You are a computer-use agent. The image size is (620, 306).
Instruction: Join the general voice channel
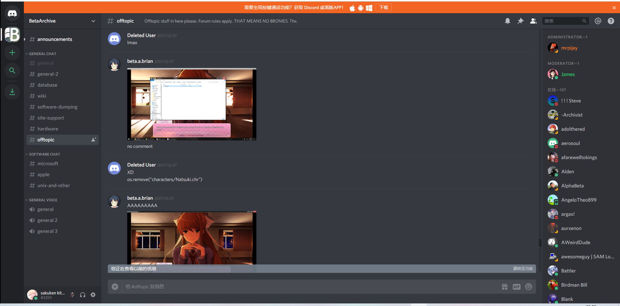pos(63,209)
